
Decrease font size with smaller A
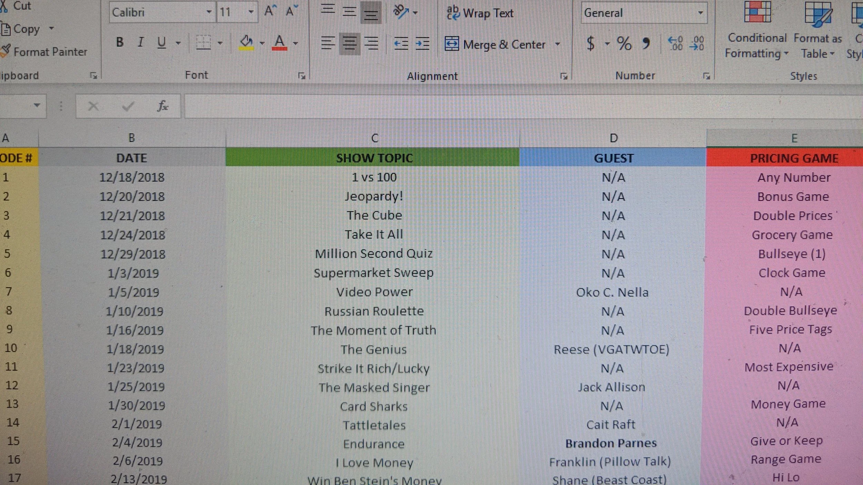pos(292,11)
